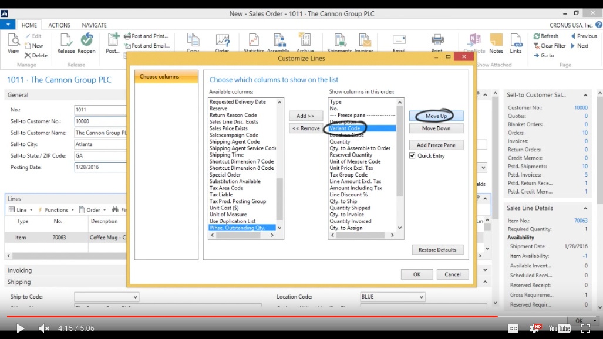The image size is (603, 339).
Task: Select Quantity in shown columns list
Action: coord(340,141)
